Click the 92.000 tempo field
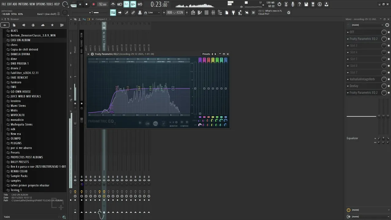 coord(103,4)
